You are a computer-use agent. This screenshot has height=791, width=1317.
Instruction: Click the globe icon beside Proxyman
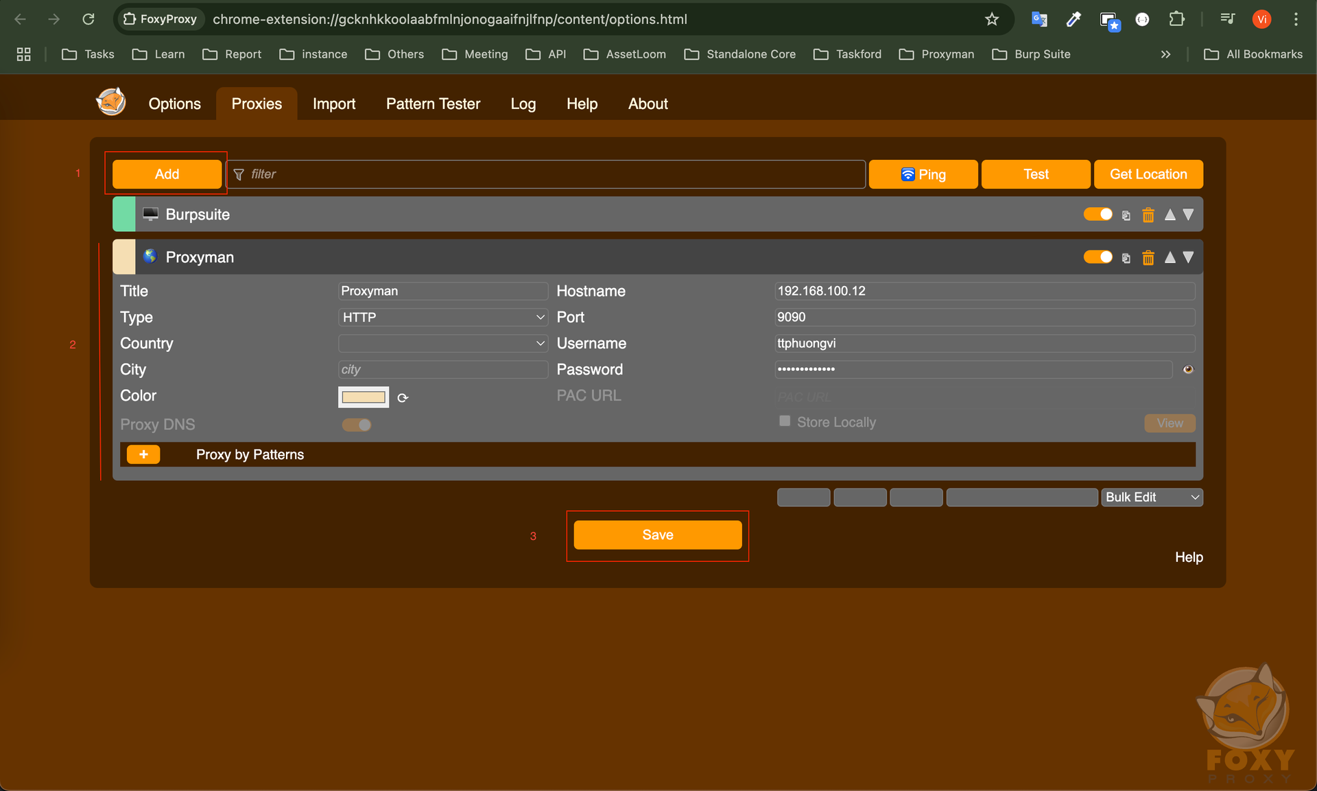coord(150,256)
